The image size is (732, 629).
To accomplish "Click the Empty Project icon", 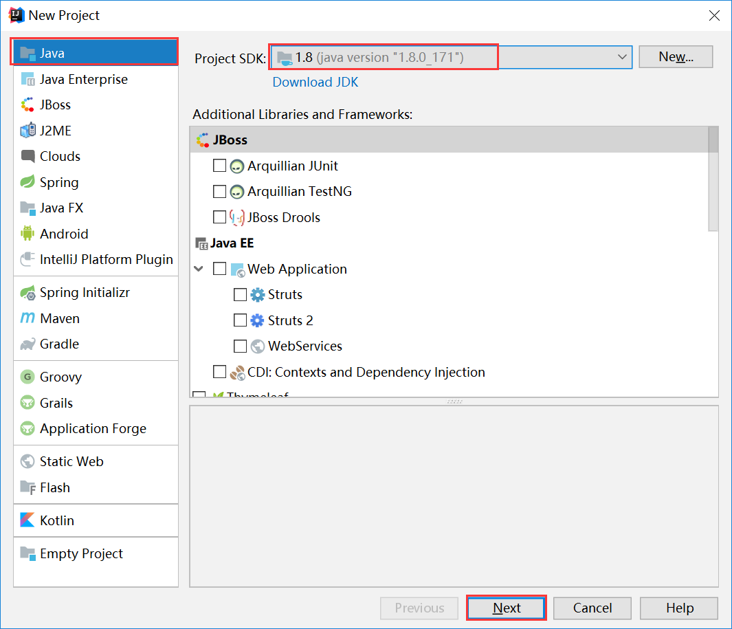I will (27, 553).
